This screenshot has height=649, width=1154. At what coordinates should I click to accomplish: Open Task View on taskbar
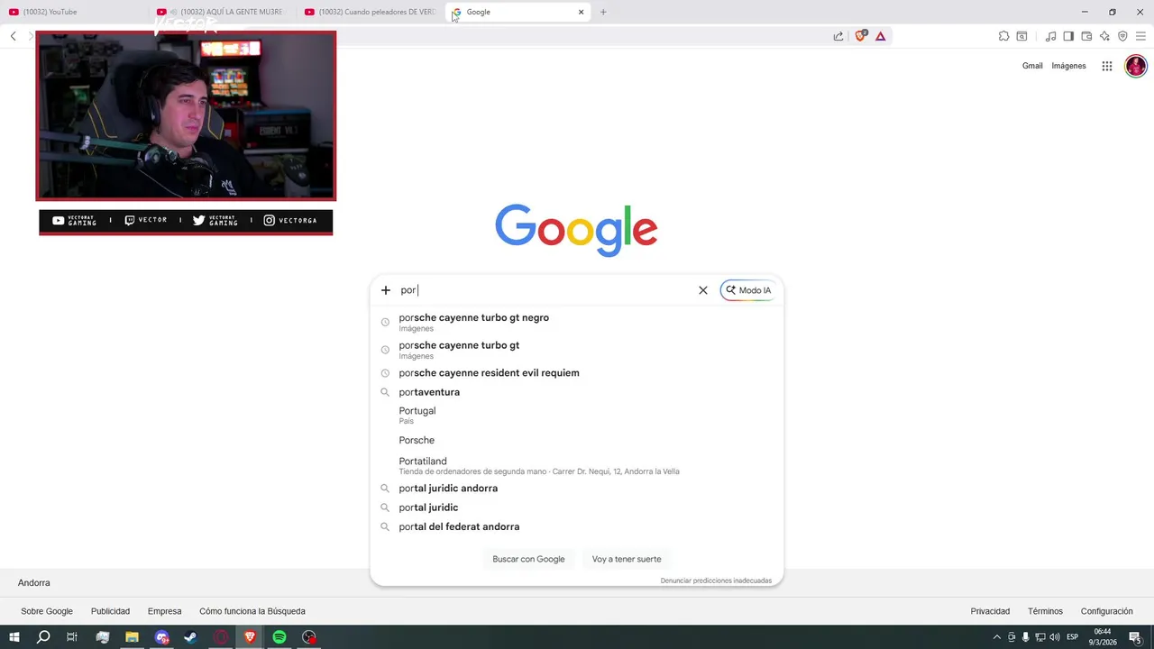72,637
